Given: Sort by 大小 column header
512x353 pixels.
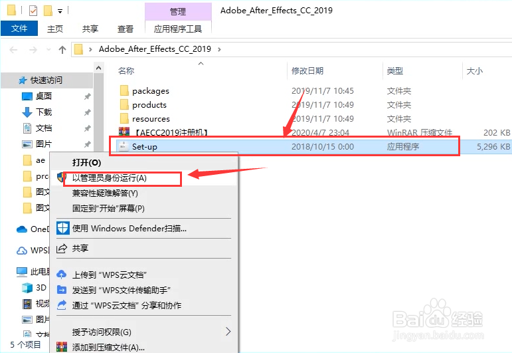Looking at the screenshot, I should pyautogui.click(x=474, y=70).
